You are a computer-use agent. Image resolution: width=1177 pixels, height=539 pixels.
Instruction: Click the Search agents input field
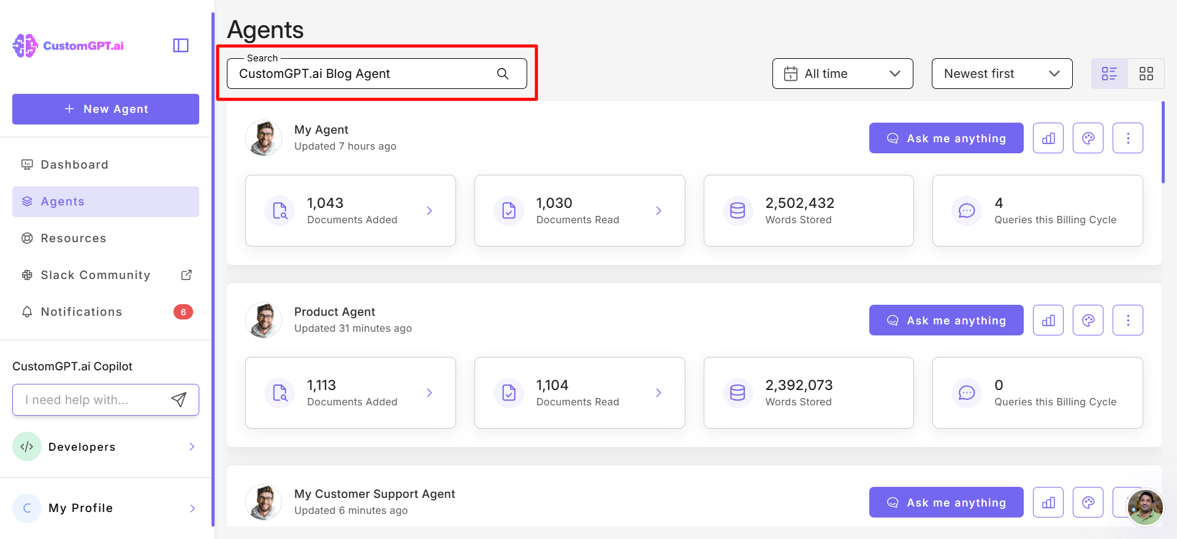[377, 74]
